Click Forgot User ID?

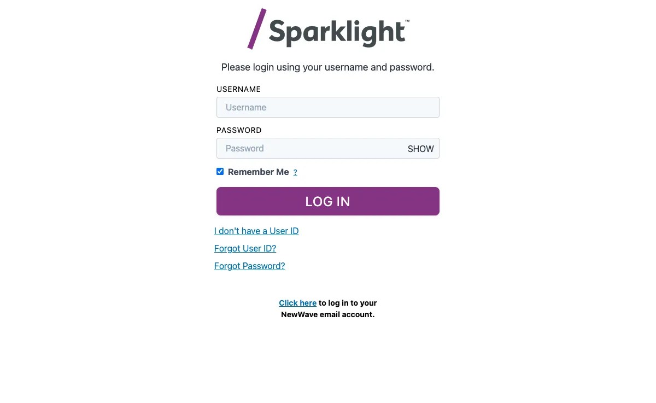tap(245, 248)
